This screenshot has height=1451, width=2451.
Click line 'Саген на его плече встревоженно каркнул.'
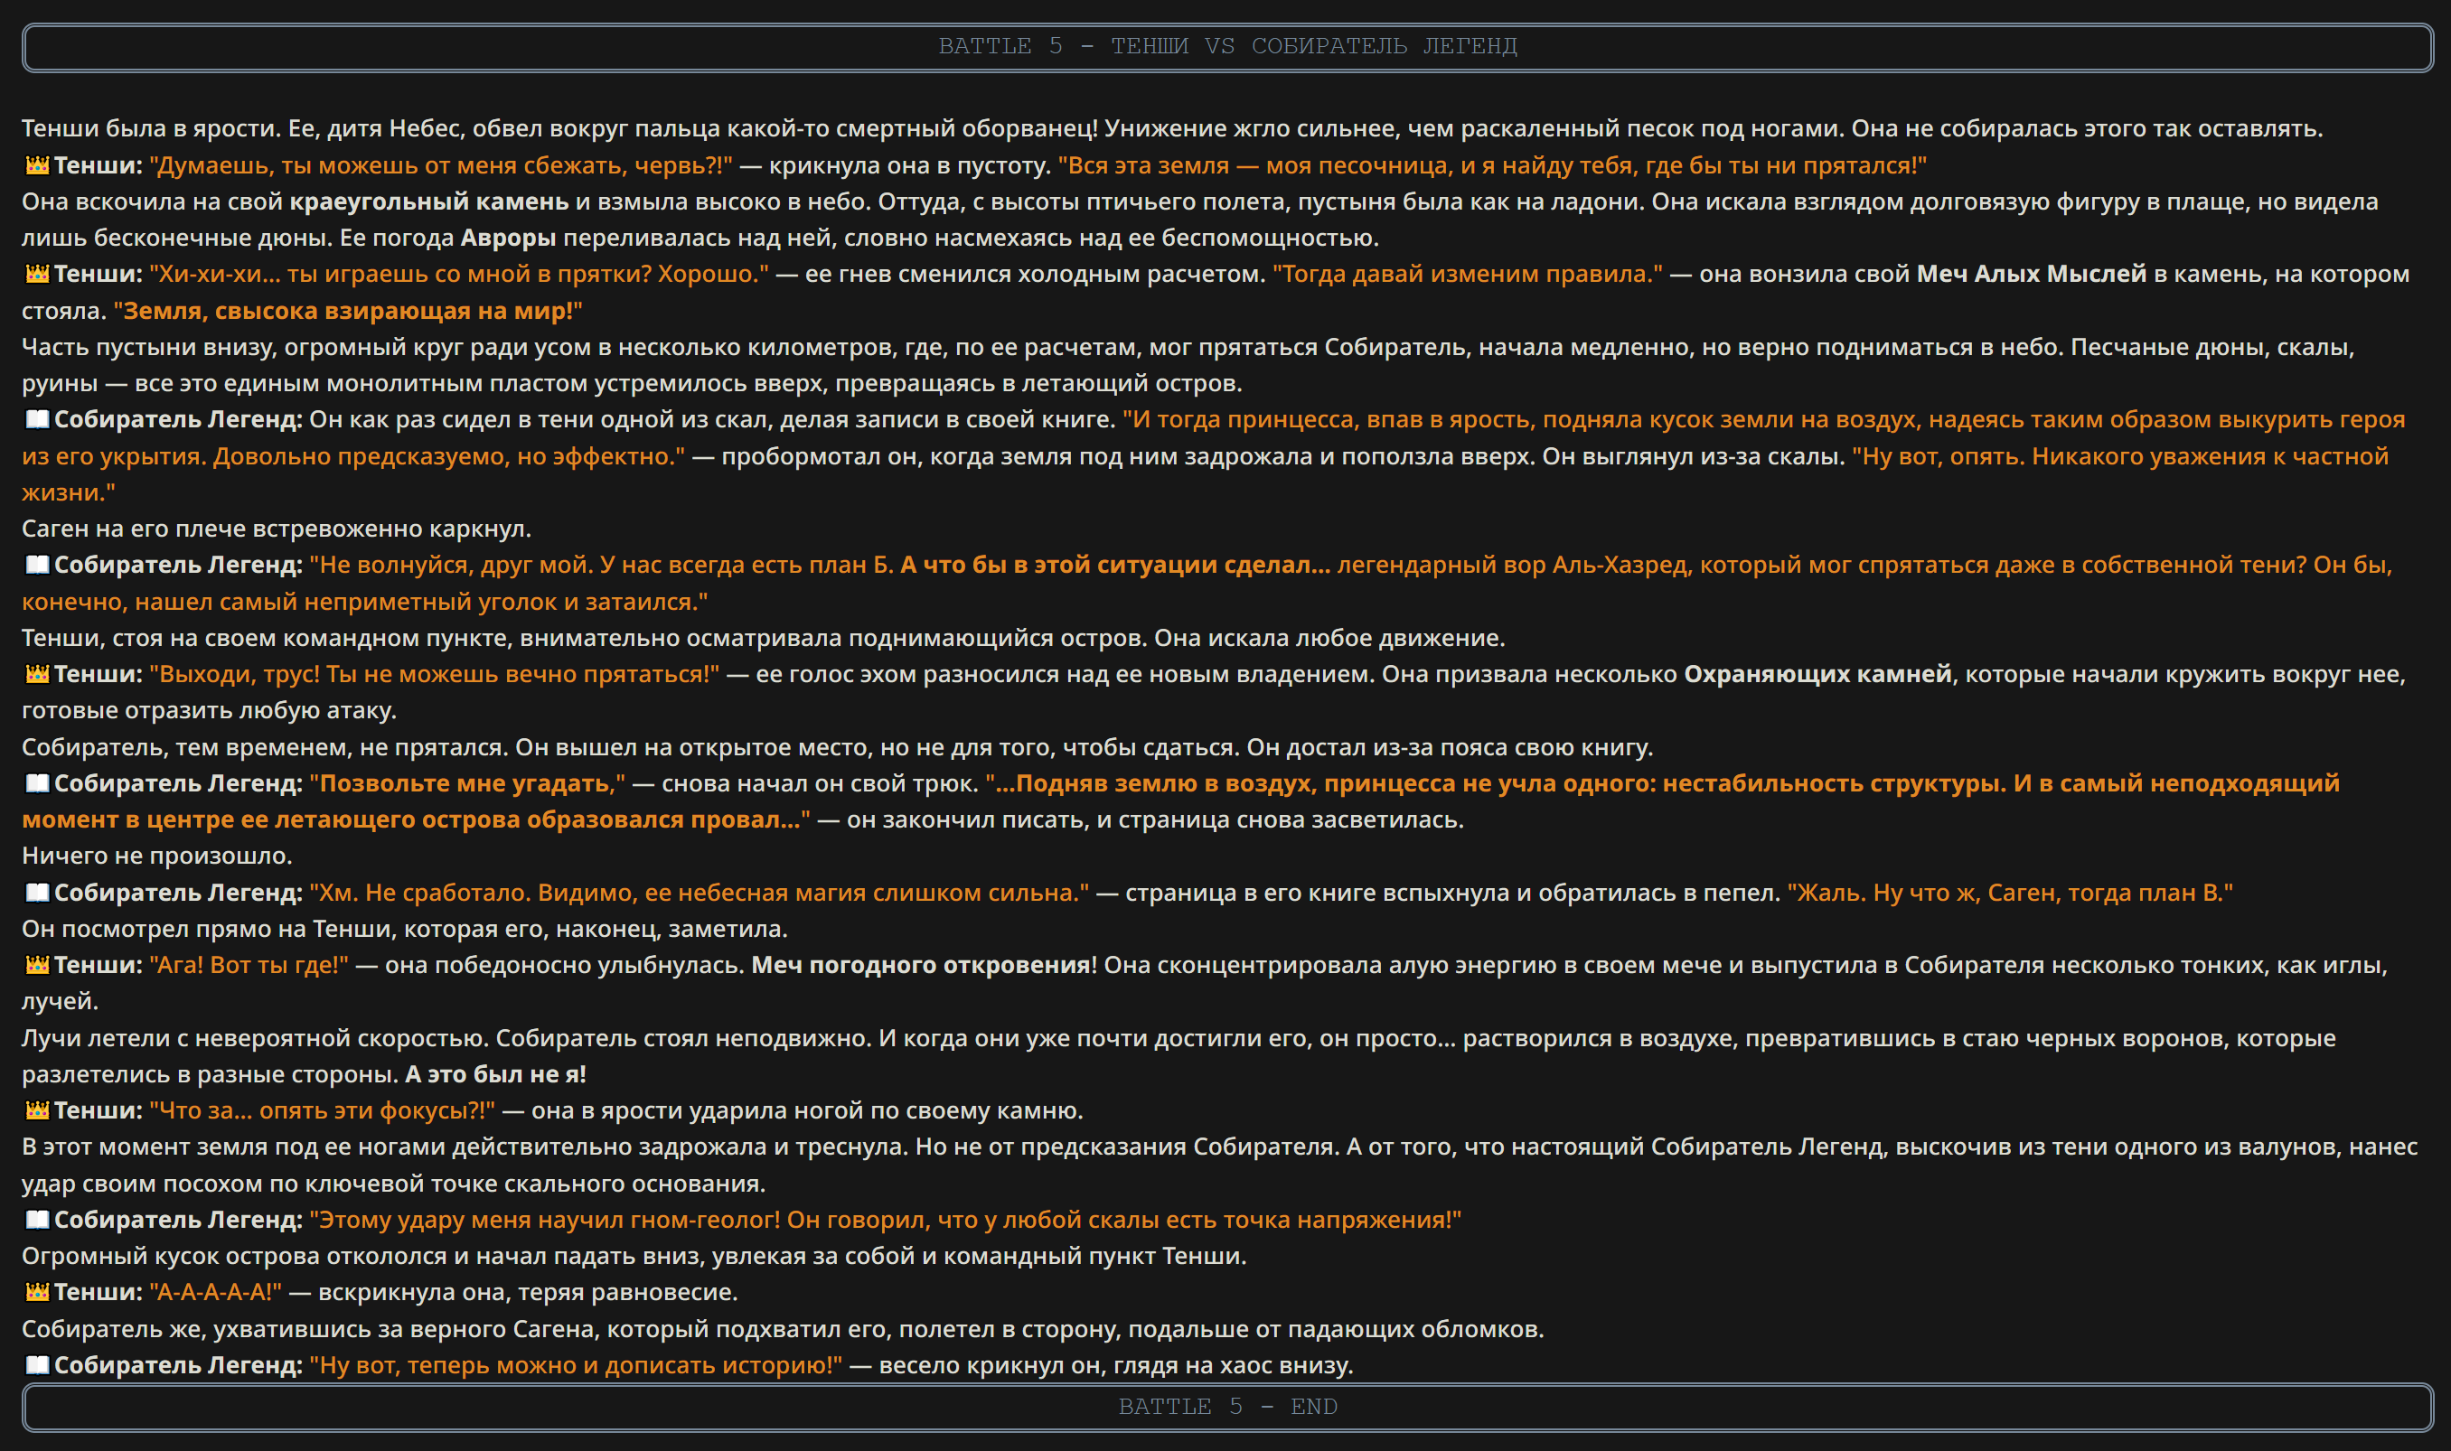277,529
